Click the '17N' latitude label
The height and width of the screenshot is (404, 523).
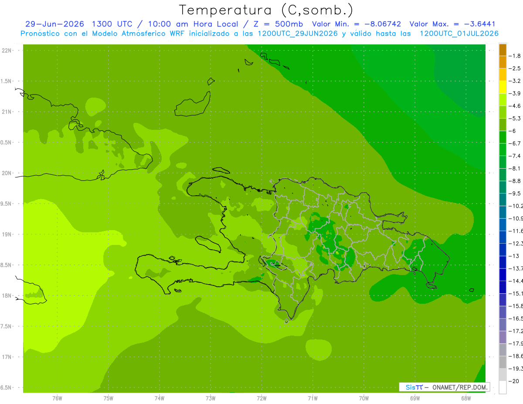coord(7,357)
